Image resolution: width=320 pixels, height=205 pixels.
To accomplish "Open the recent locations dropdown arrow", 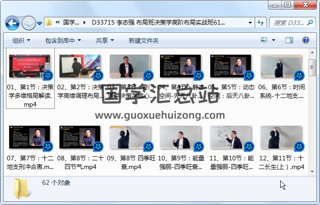I will [x=40, y=23].
